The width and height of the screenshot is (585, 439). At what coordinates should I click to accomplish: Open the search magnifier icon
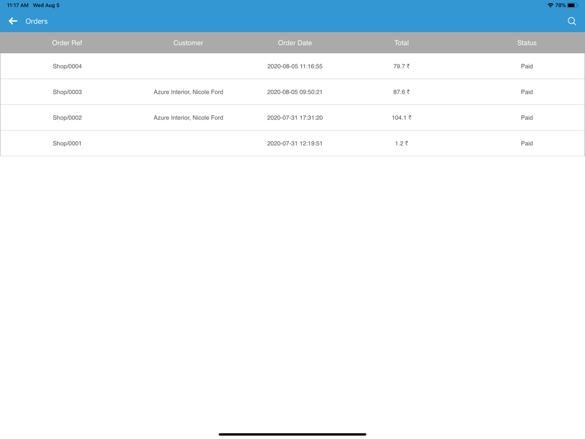[572, 21]
